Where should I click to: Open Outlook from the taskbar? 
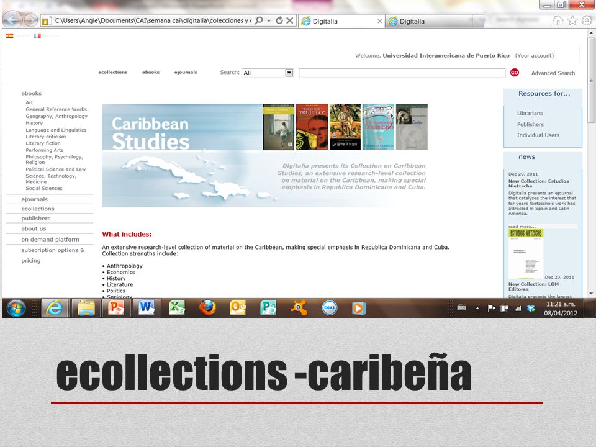[238, 308]
